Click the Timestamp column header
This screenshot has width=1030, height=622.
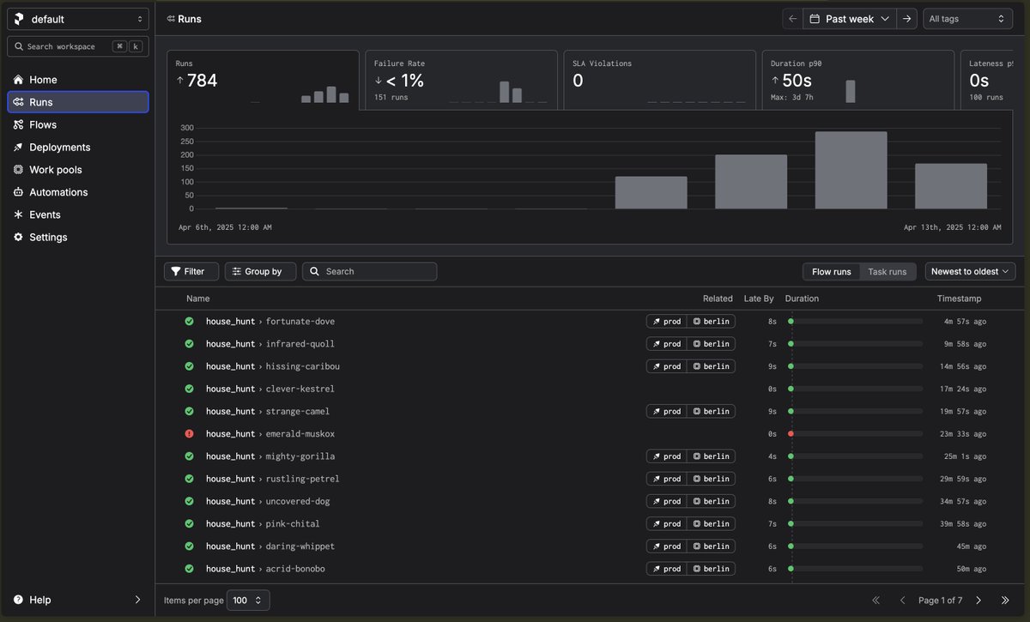click(959, 299)
